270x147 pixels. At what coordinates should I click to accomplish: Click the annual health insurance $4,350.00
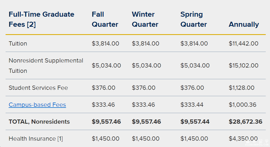[x=243, y=139]
